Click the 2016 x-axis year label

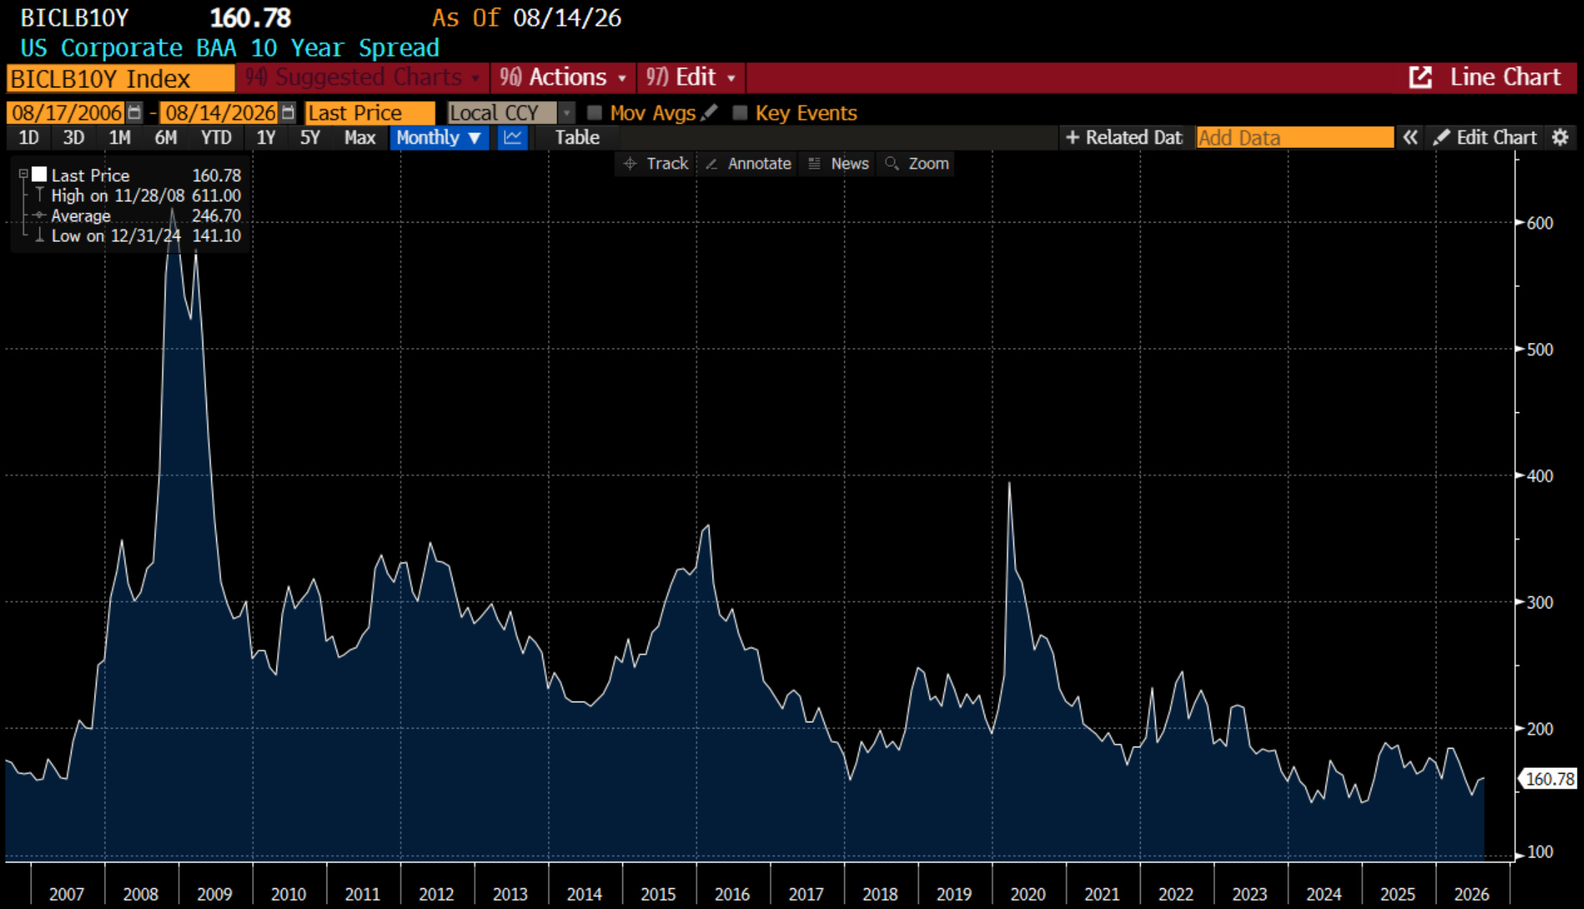732,894
